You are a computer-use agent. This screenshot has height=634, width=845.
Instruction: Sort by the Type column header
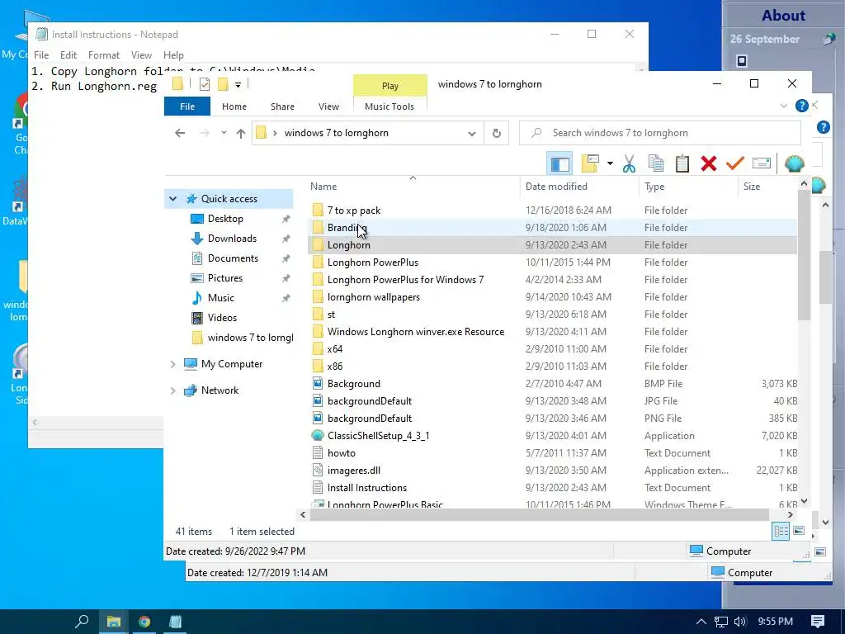click(654, 187)
